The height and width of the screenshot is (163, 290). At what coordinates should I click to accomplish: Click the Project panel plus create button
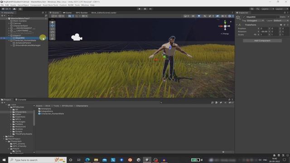point(3,102)
